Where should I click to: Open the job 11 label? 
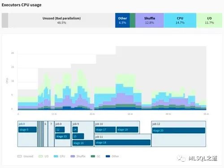point(99,137)
